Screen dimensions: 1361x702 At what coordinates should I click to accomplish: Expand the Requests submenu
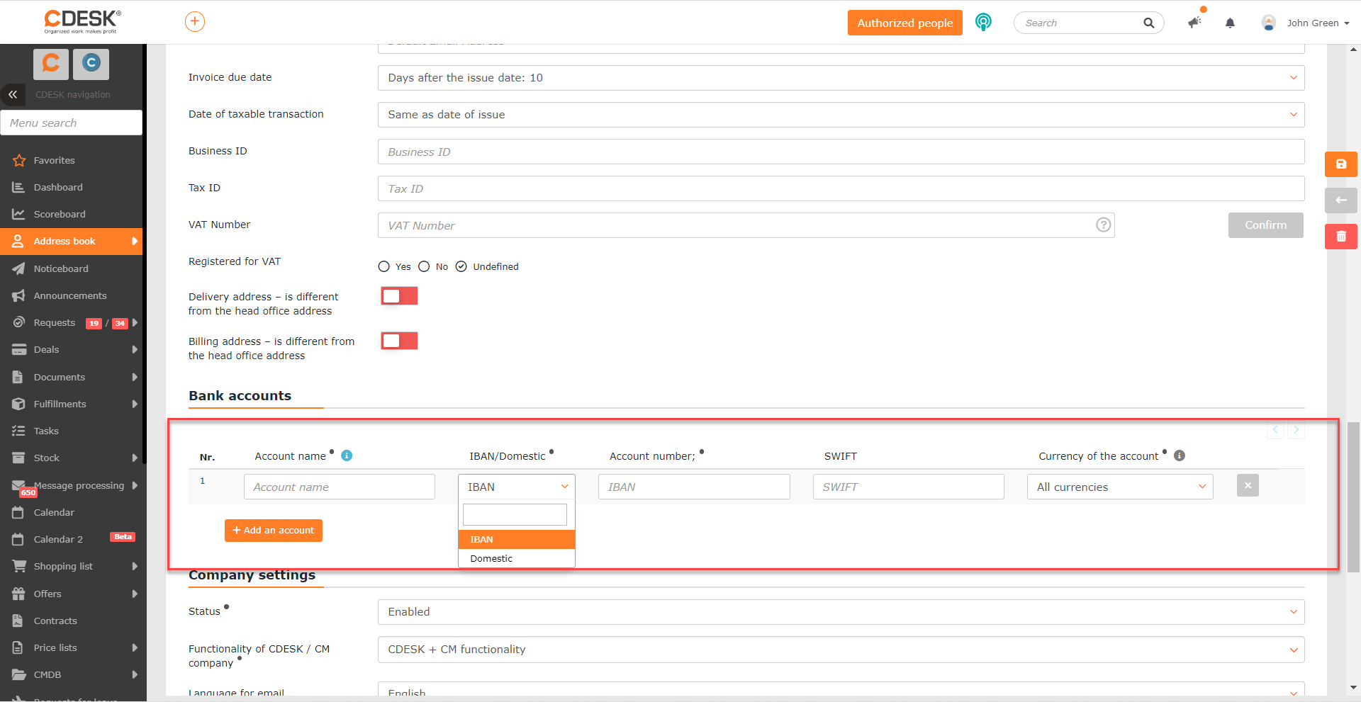coord(135,322)
